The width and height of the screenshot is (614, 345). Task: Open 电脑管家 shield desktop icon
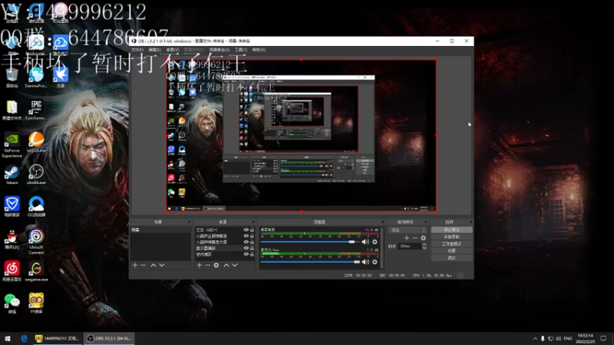[x=12, y=206]
